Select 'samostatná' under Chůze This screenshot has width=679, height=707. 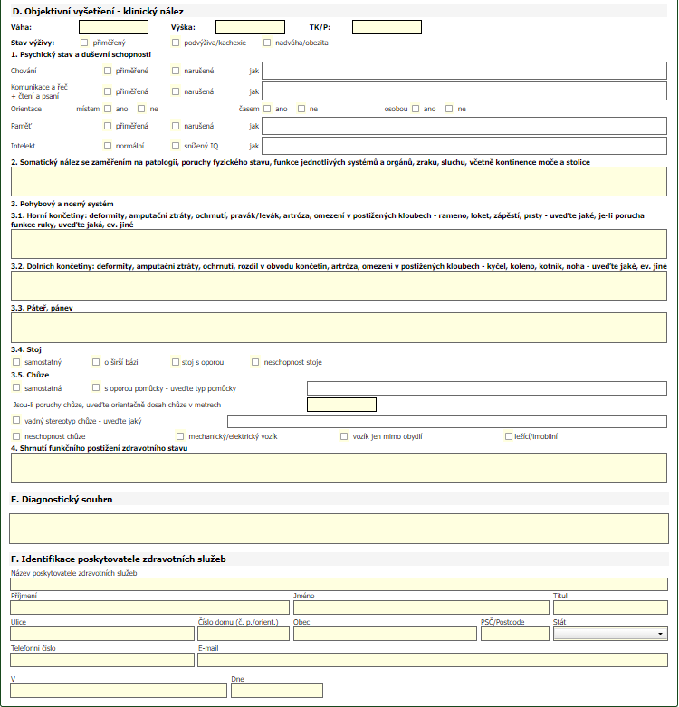point(16,387)
